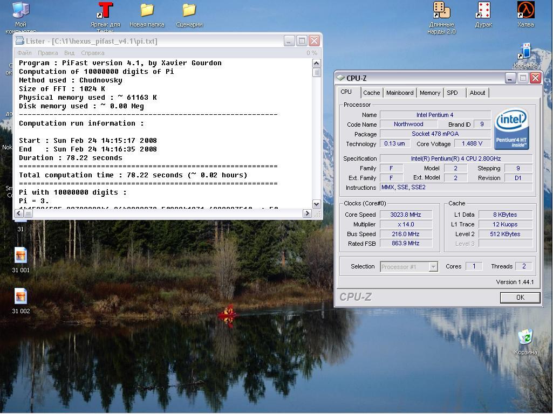Click the Instructions value MMX, SSE, SSE2
Screen dimensions: 553x414
click(456, 188)
